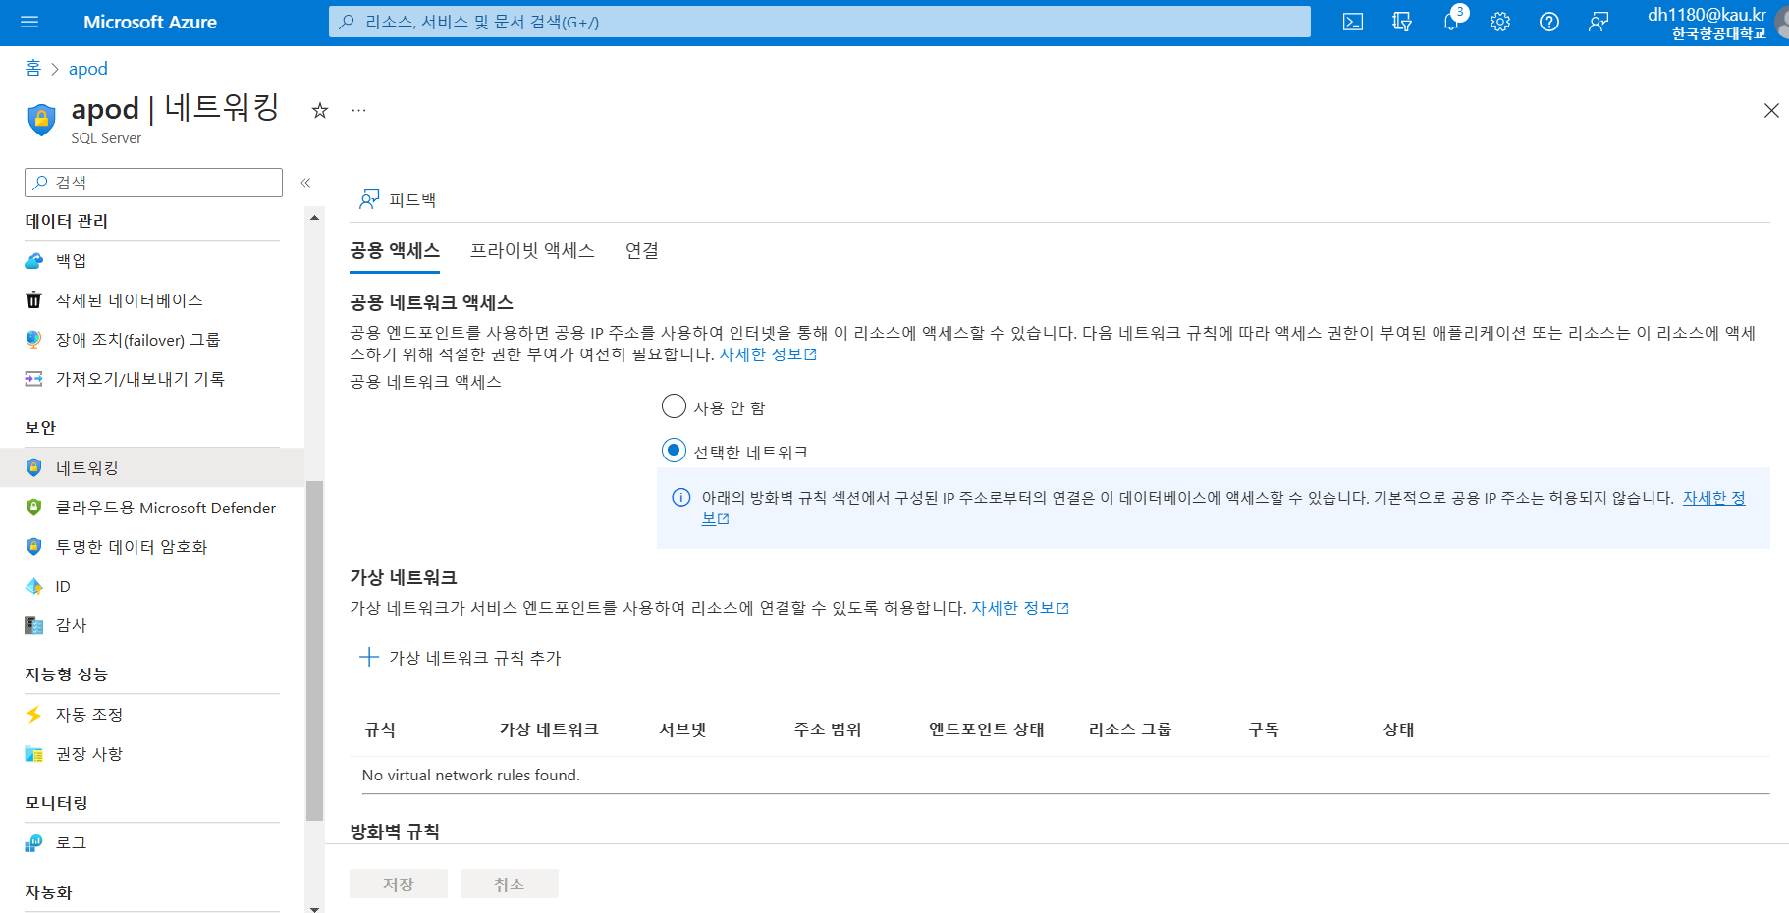This screenshot has height=913, width=1789.
Task: Click the 피드백 toolbar button
Action: point(398,200)
